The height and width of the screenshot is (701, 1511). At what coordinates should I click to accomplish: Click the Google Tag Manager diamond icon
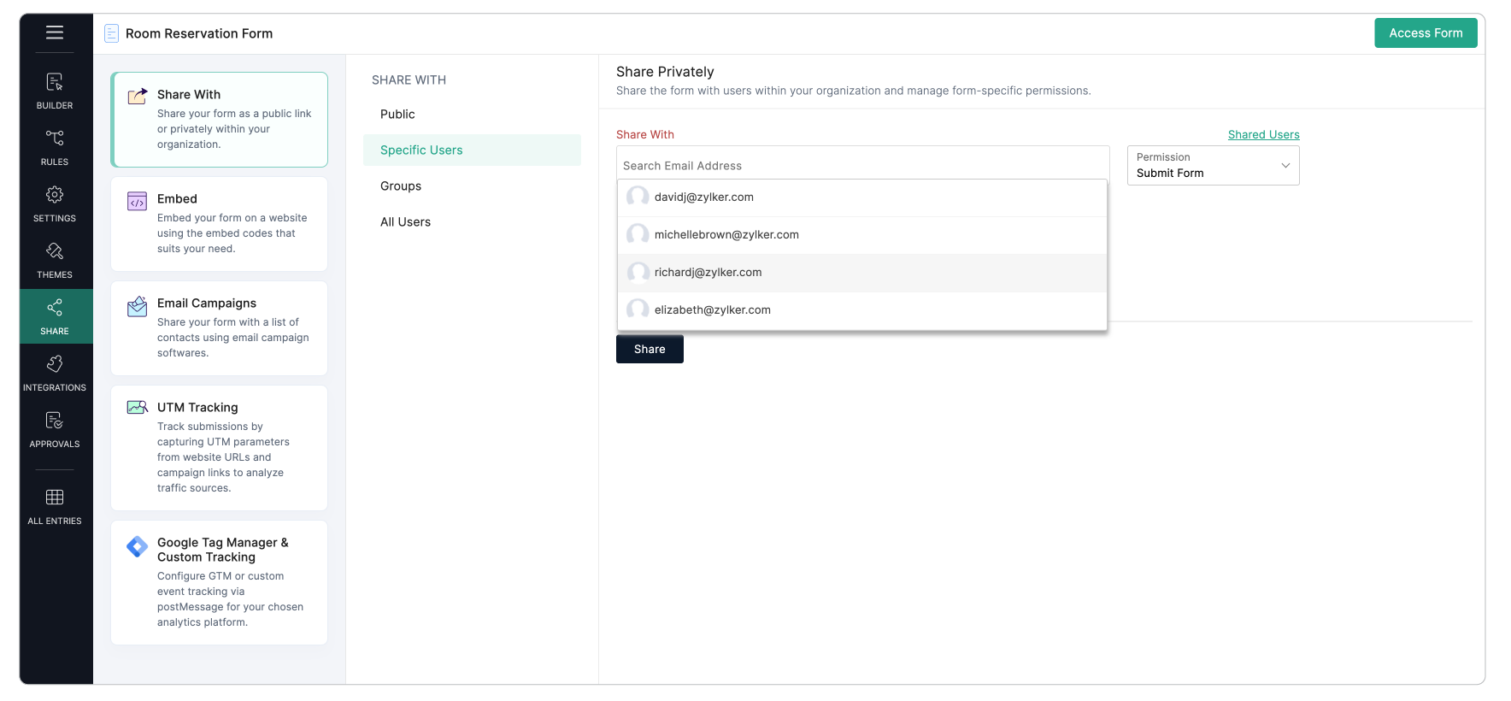coord(137,546)
